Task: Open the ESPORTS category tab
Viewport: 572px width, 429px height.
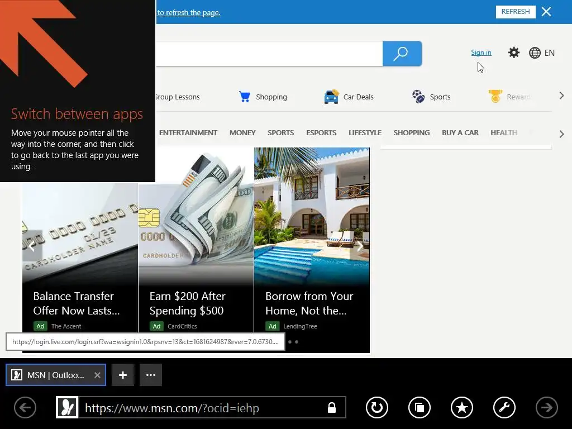Action: tap(321, 133)
